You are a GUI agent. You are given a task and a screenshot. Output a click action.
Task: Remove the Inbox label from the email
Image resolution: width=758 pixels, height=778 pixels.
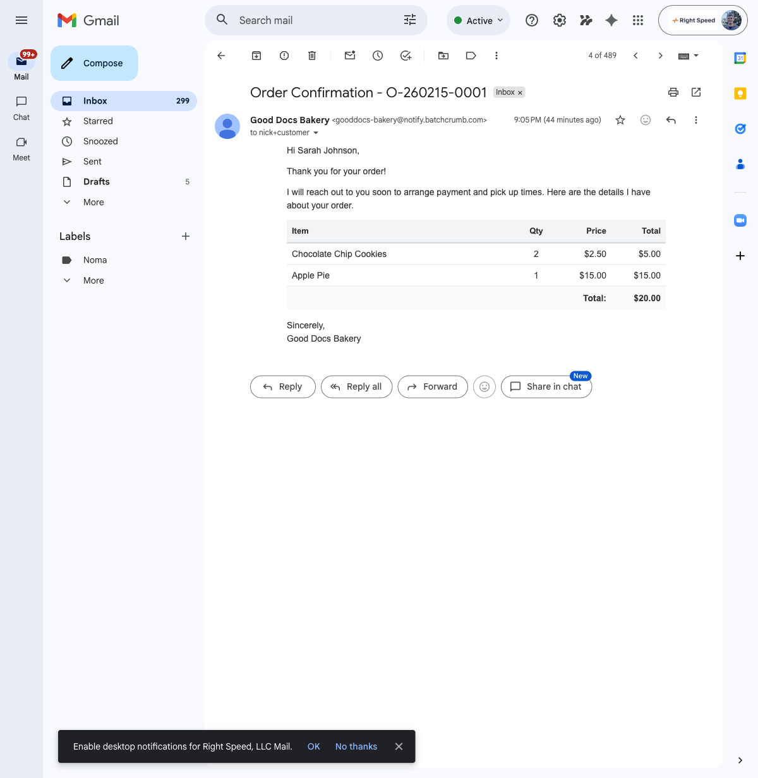tap(520, 93)
